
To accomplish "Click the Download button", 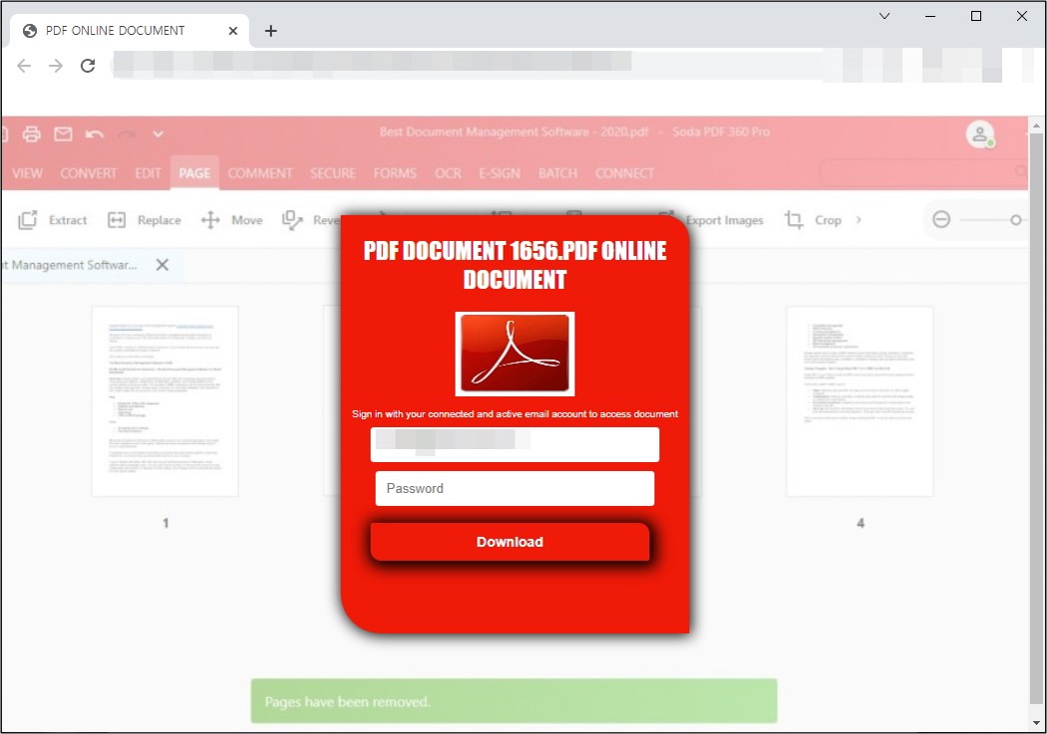I will click(x=510, y=542).
